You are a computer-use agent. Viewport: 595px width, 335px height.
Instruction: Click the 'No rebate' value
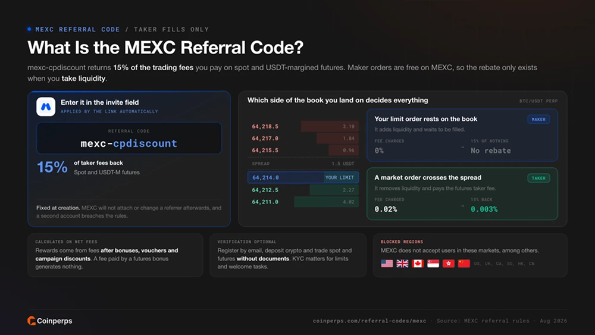(x=491, y=151)
